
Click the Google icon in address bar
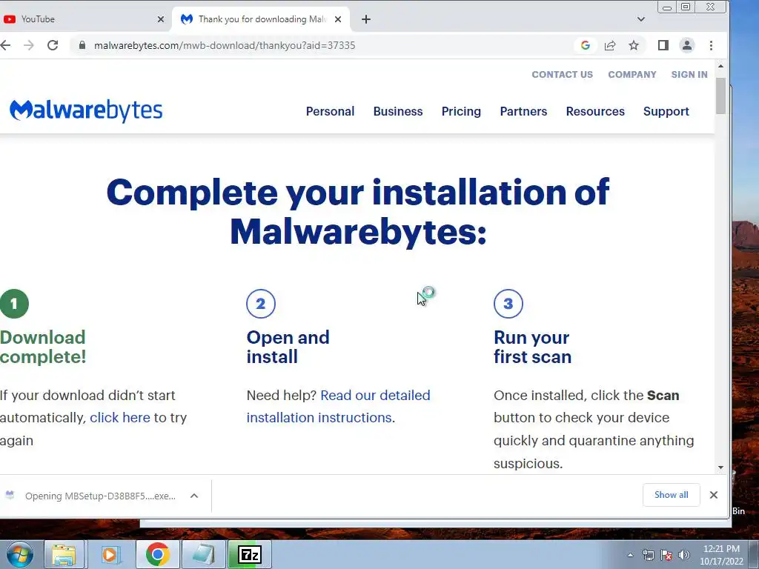pos(586,45)
